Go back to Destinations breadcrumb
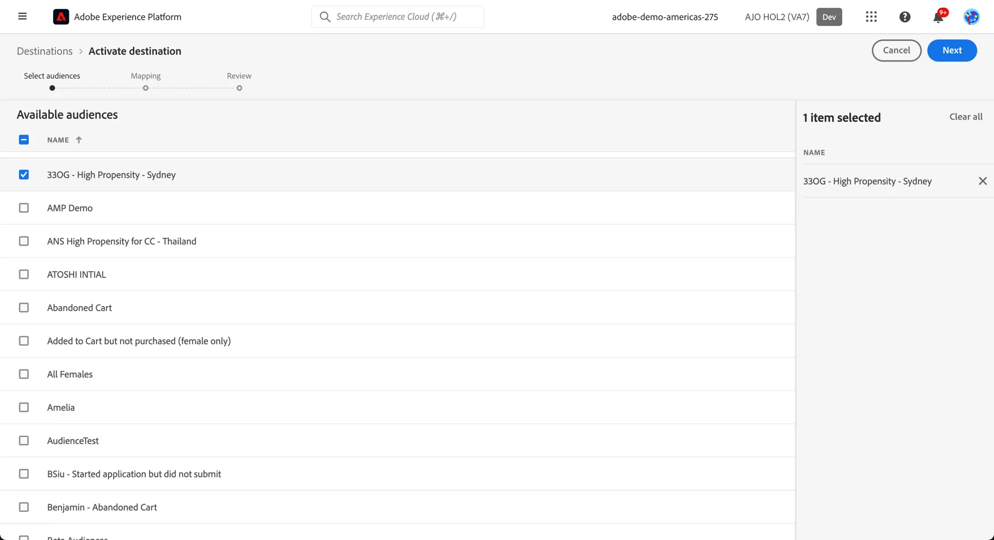Screen dimensions: 994x540 coord(44,51)
